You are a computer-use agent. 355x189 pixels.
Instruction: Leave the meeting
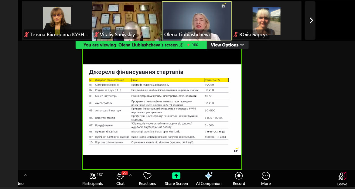[x=342, y=179]
